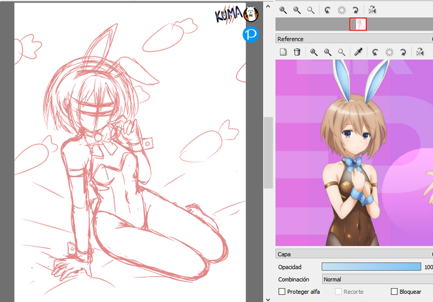Reset canvas rotation in Navigator toolbar

point(341,10)
